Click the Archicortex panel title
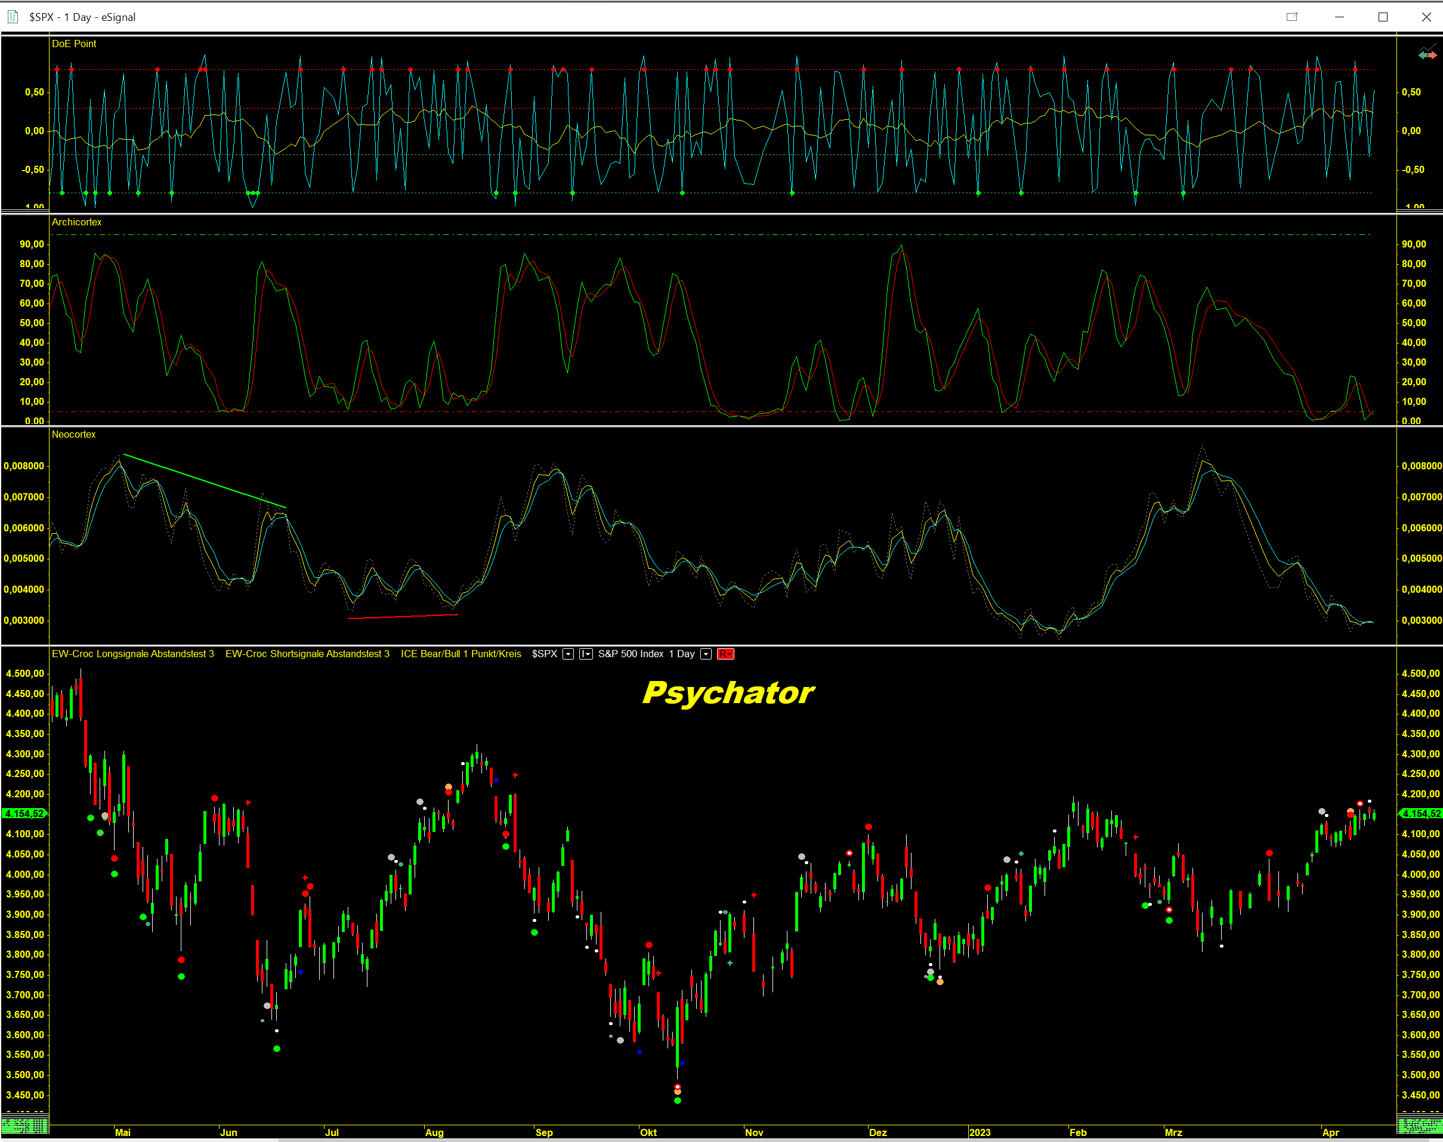 point(76,222)
